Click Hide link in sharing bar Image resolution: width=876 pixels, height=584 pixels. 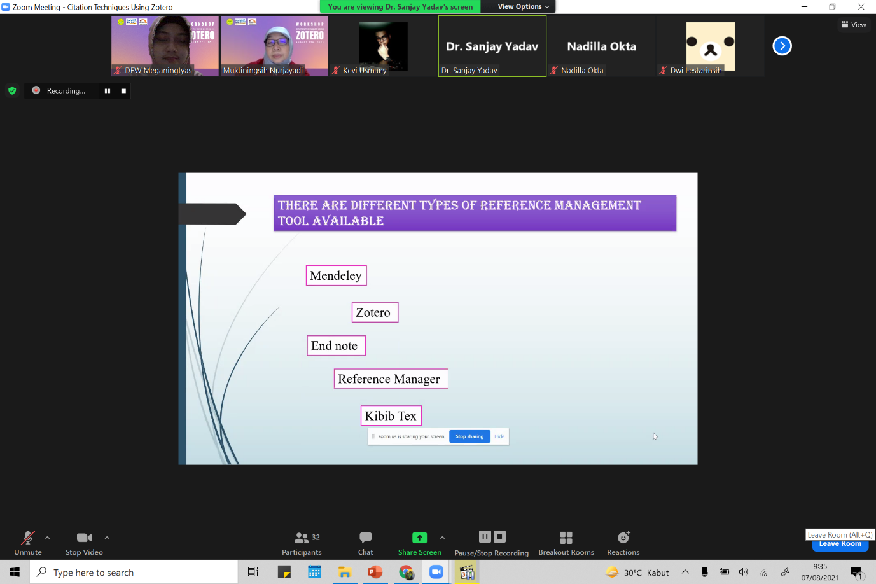tap(499, 436)
